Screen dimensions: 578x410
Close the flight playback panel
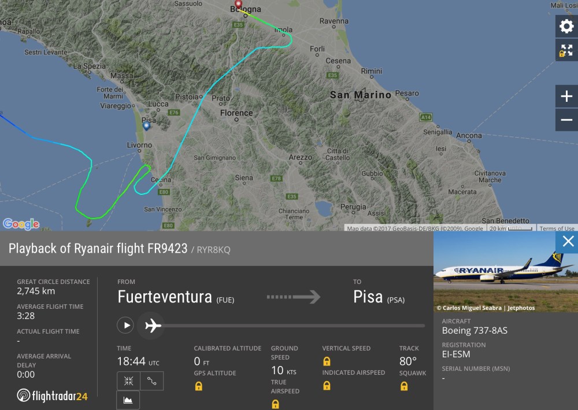click(x=568, y=242)
